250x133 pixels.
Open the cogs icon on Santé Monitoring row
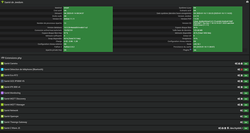(x=241, y=93)
